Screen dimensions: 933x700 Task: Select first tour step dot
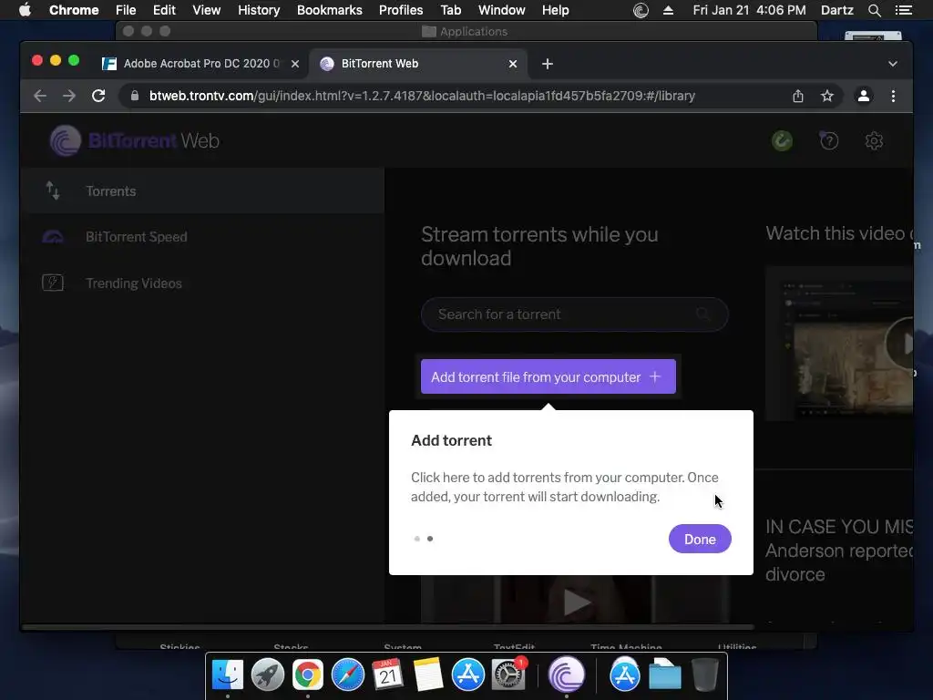click(417, 539)
